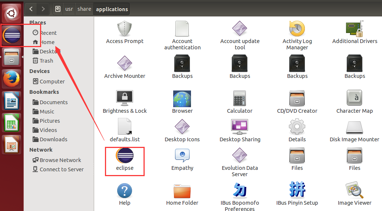This screenshot has height=211, width=382.
Task: Select the Archive Mounter icon
Action: coord(125,63)
